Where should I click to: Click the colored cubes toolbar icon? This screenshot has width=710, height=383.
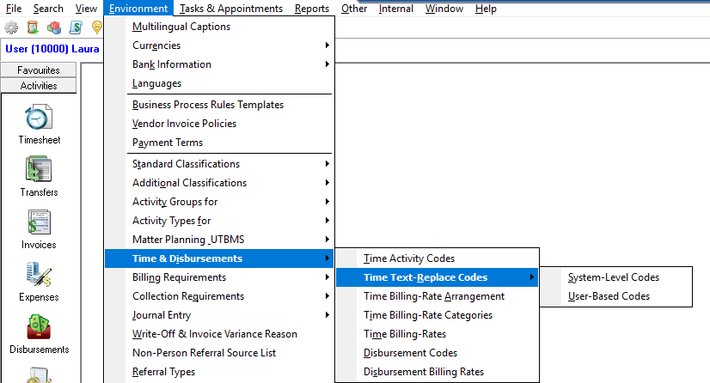[54, 28]
